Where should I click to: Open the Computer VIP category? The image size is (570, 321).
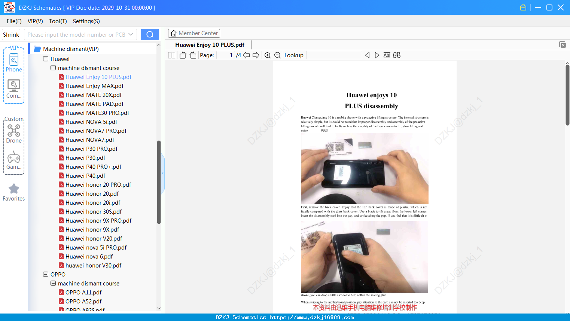click(14, 89)
